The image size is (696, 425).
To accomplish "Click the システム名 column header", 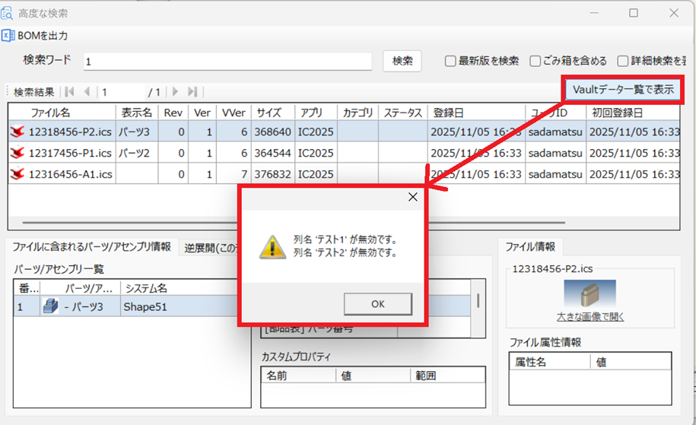I will coord(180,288).
